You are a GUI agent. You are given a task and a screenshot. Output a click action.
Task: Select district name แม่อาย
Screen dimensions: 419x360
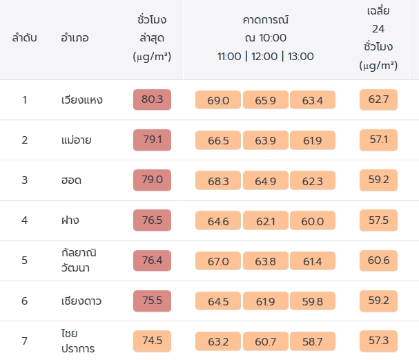pyautogui.click(x=76, y=140)
